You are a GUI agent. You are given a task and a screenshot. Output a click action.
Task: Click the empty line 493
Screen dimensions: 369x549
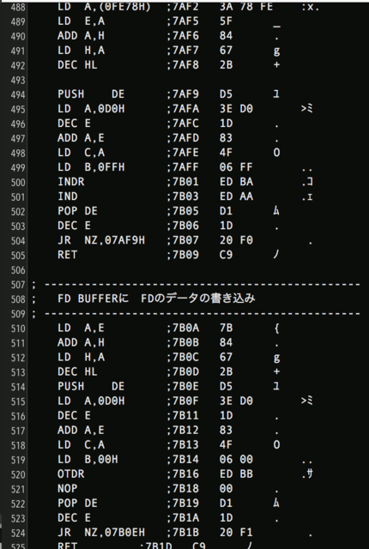click(196, 80)
